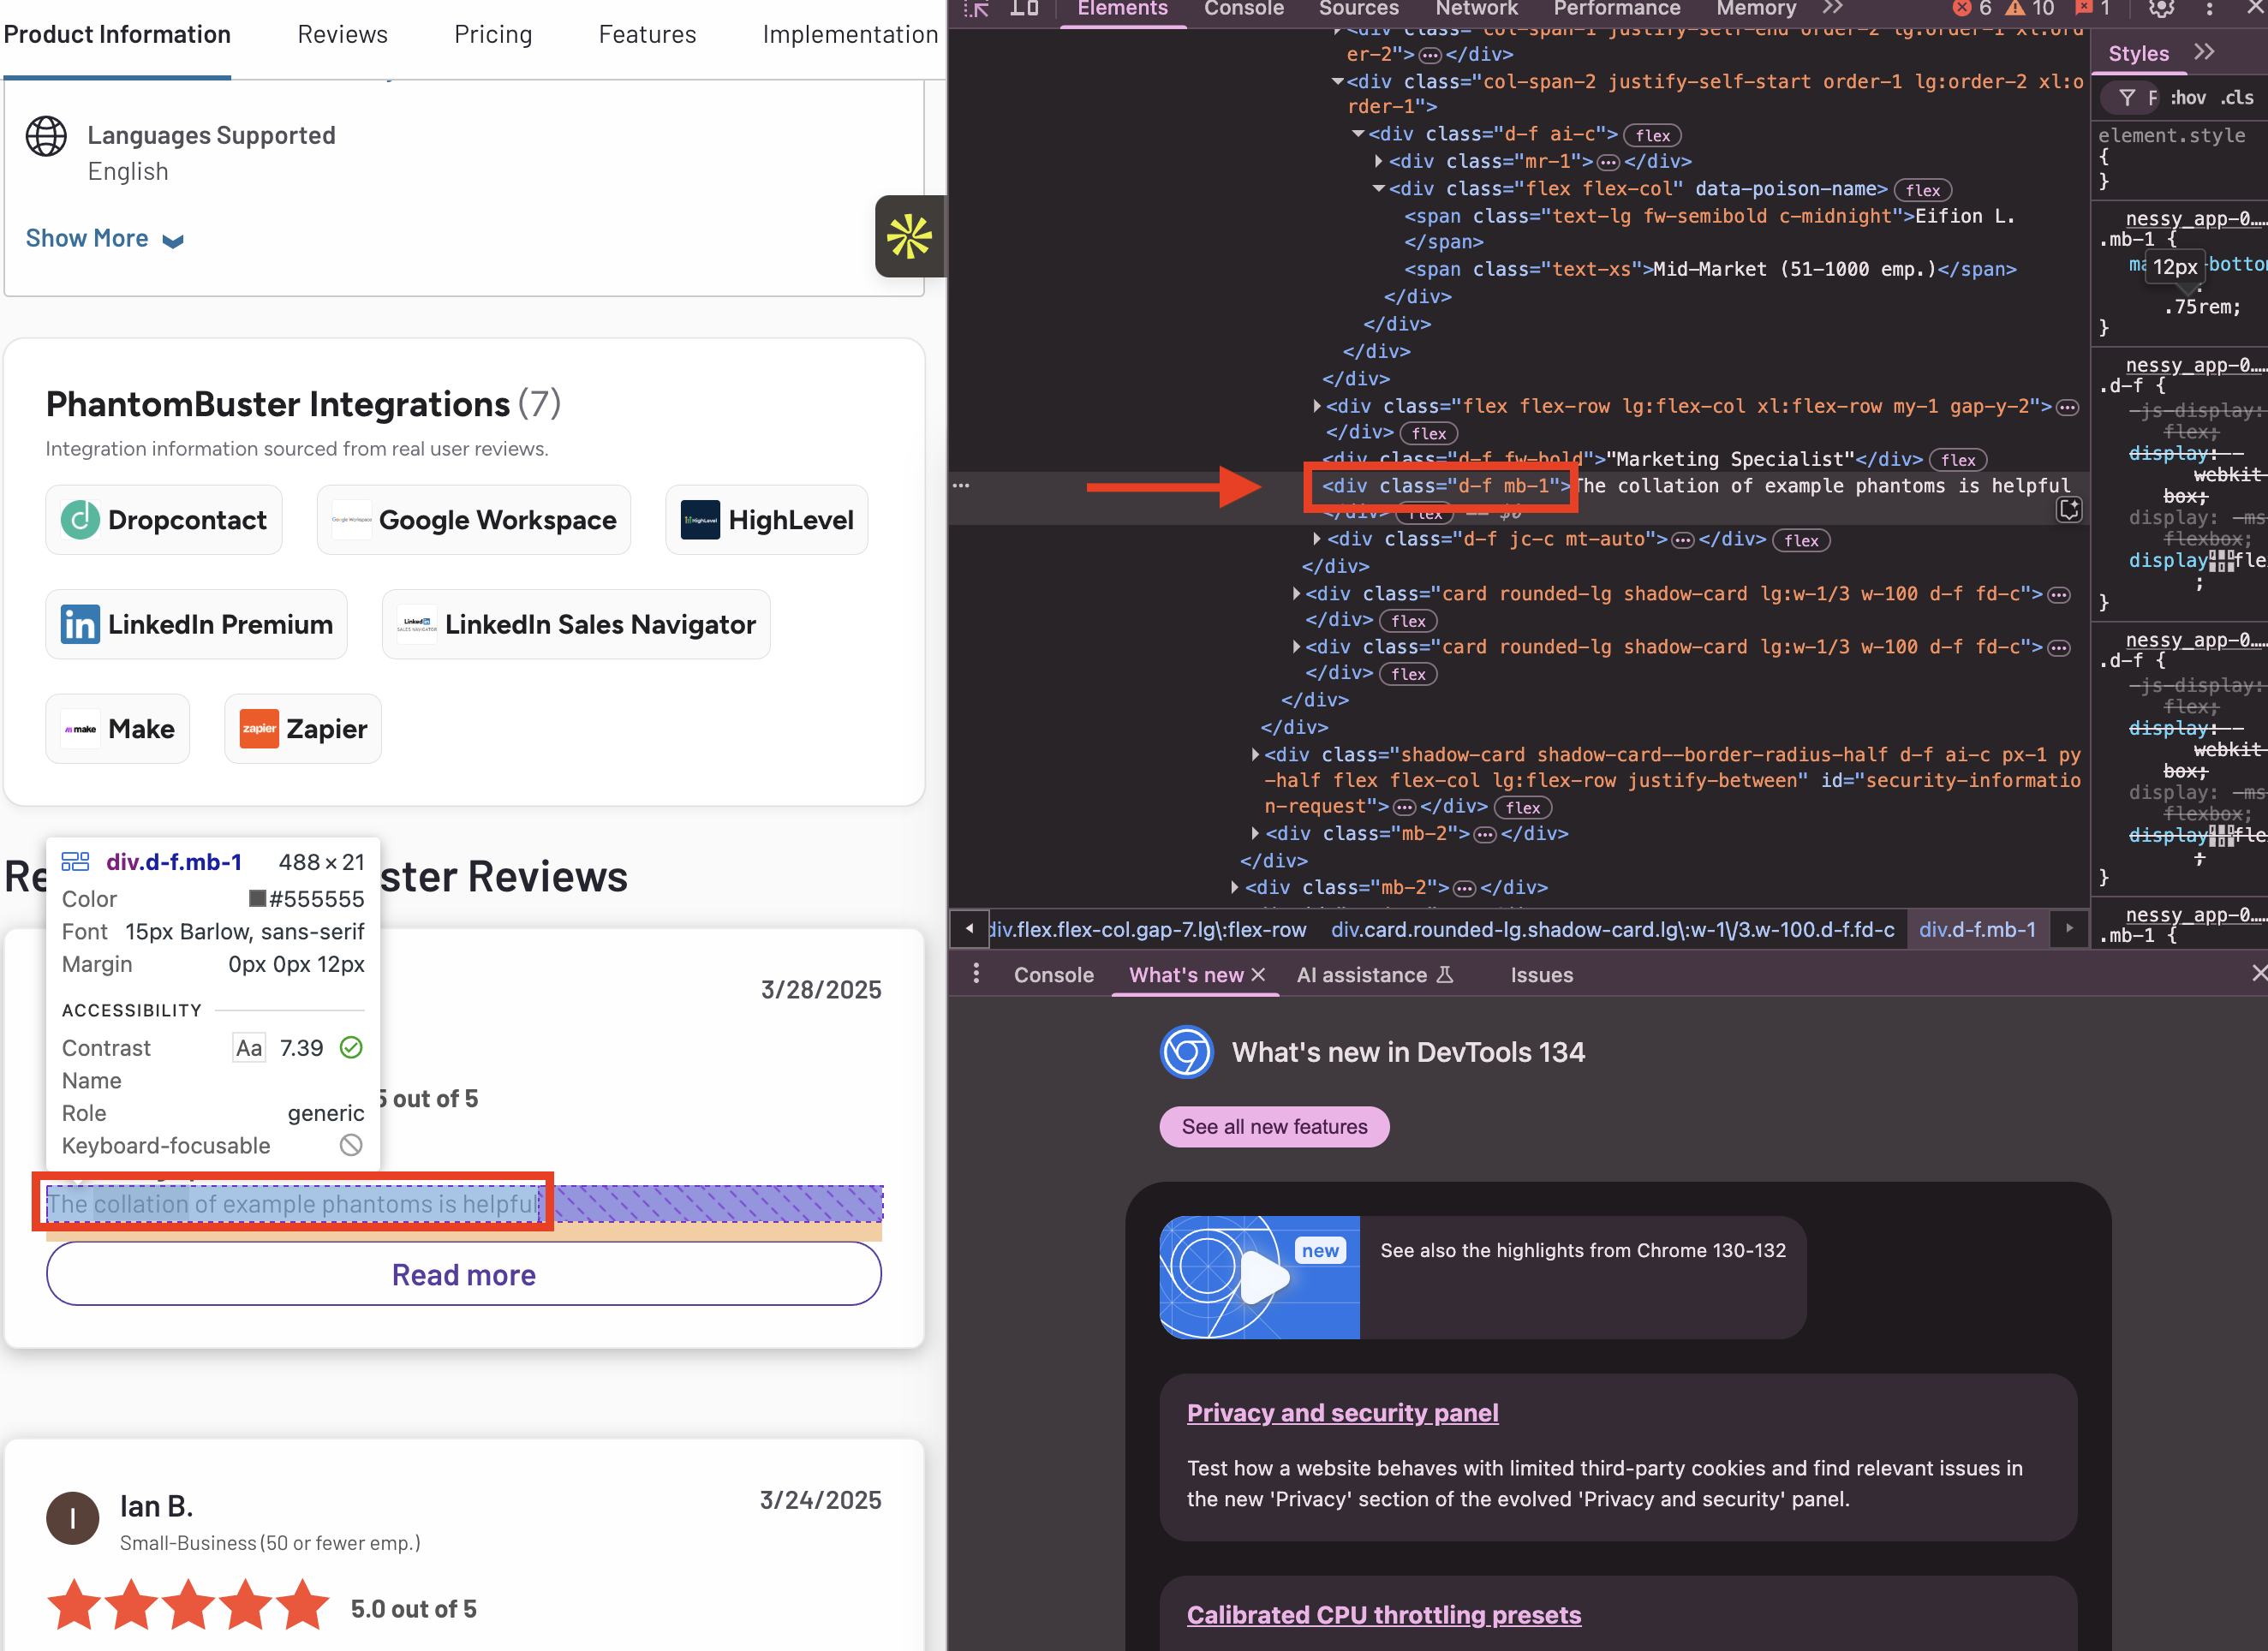Screen dimensions: 2268x1651
Task: Collapse the d-f ai-c div node
Action: 1358,134
